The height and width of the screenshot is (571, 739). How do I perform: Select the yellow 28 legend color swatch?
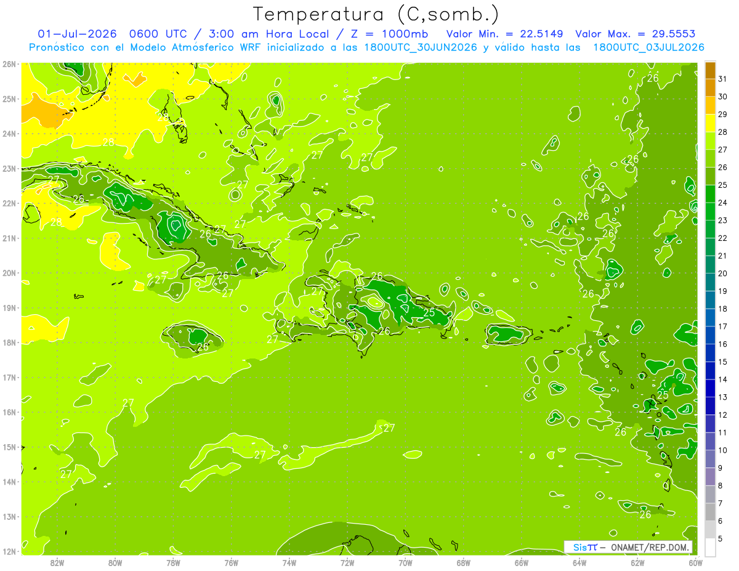pos(710,123)
